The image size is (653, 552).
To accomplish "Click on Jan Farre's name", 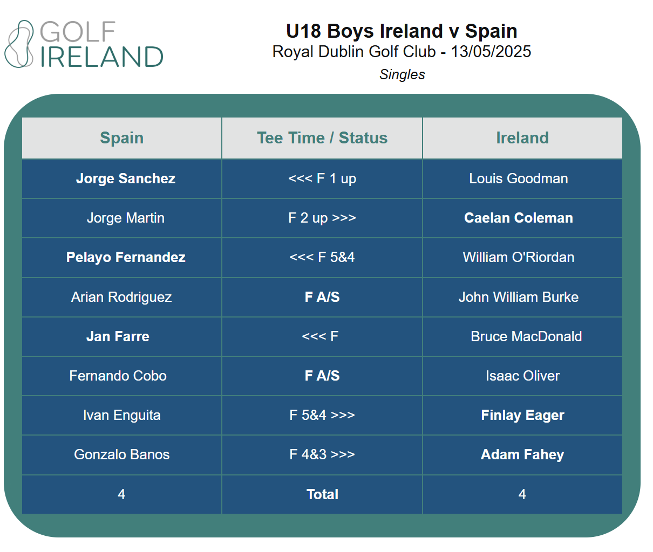I will (x=118, y=336).
